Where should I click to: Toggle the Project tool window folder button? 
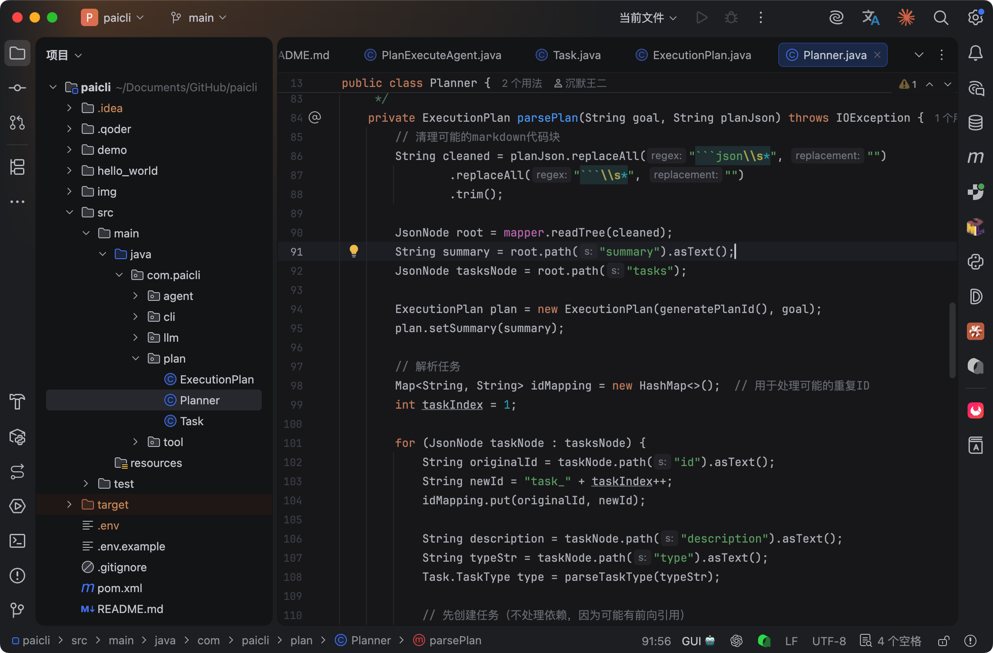tap(17, 53)
